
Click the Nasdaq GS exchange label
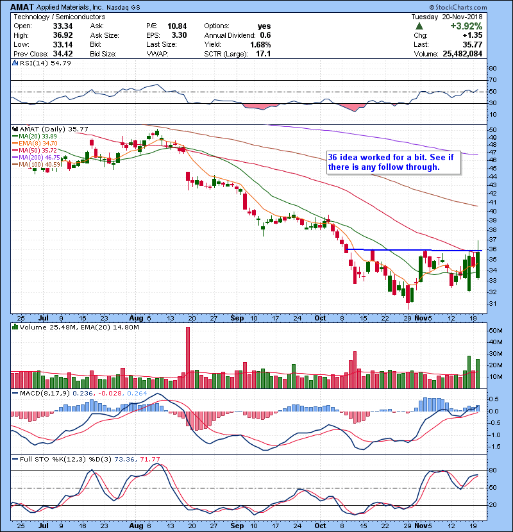[123, 7]
